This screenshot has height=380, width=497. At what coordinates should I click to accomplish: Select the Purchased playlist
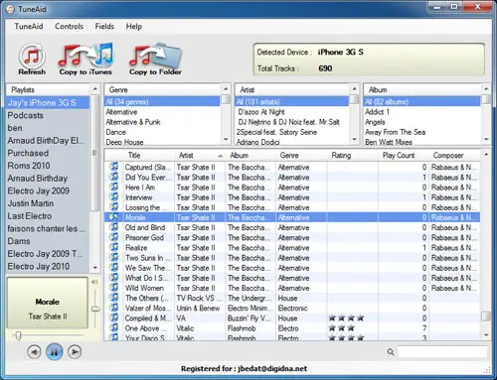pyautogui.click(x=48, y=153)
